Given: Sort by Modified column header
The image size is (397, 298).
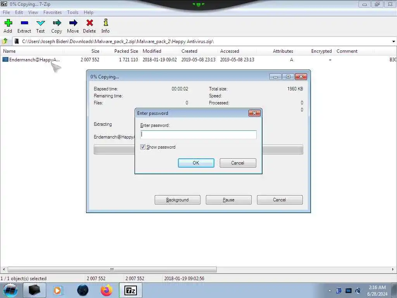Looking at the screenshot, I should (x=152, y=51).
